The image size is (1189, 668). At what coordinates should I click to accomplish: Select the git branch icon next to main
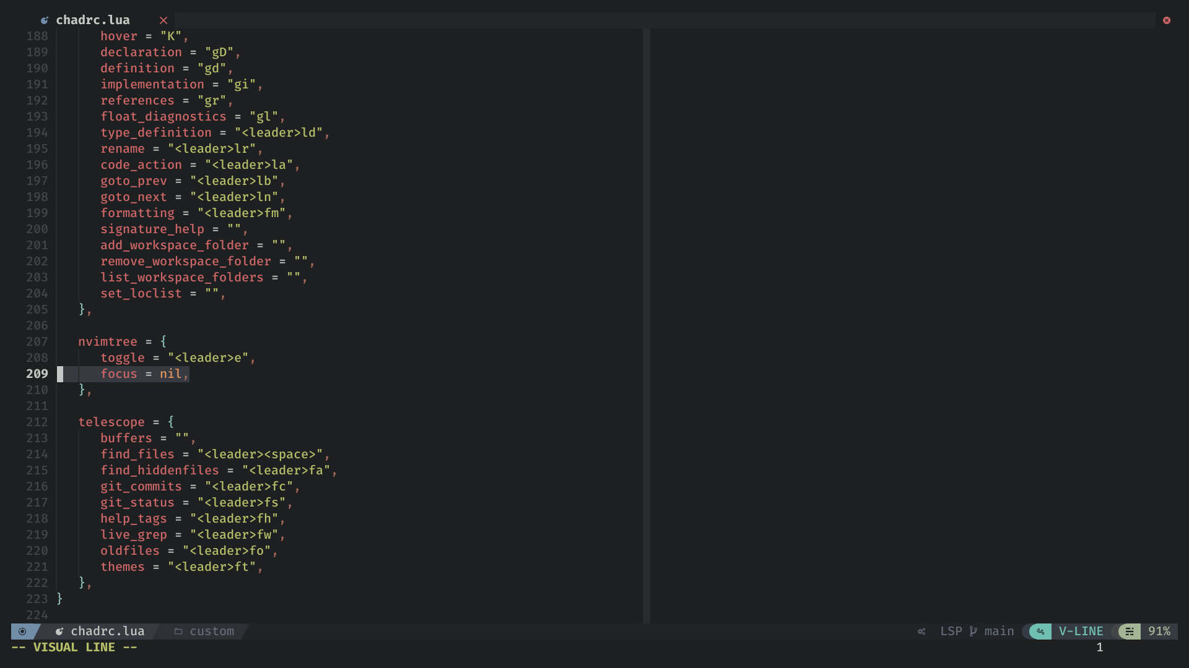(x=972, y=631)
